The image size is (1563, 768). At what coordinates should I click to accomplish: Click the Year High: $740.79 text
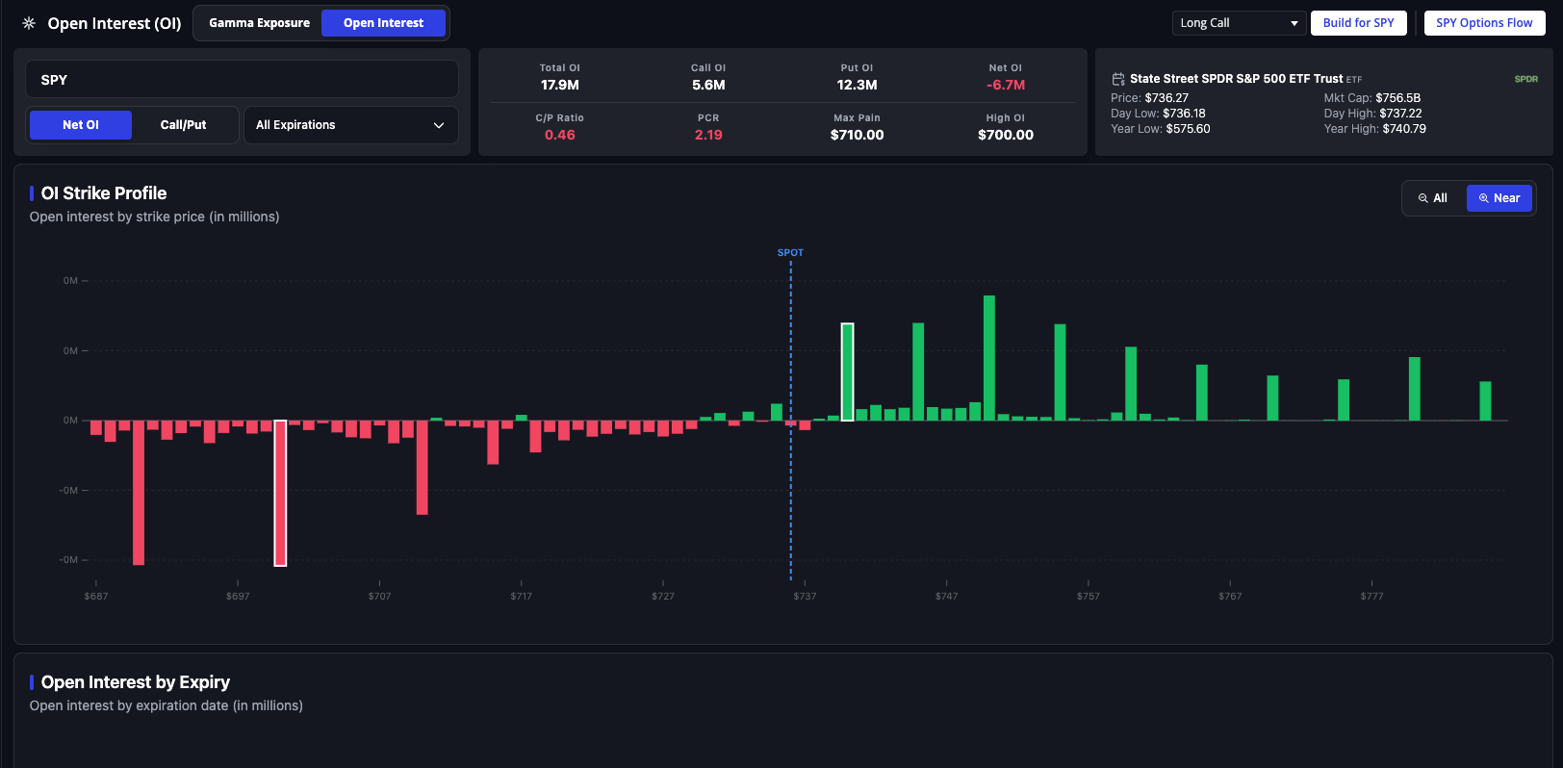point(1374,129)
